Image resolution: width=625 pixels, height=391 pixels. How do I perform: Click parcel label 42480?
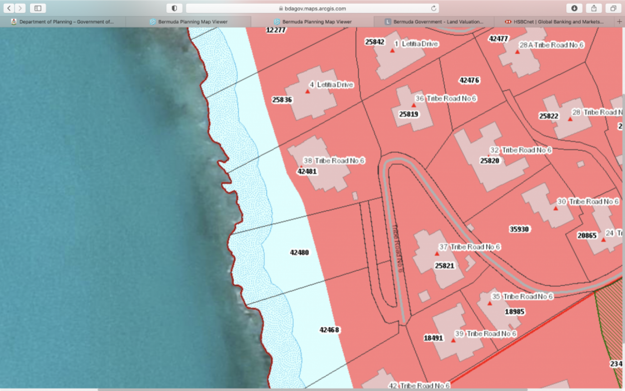click(x=300, y=252)
